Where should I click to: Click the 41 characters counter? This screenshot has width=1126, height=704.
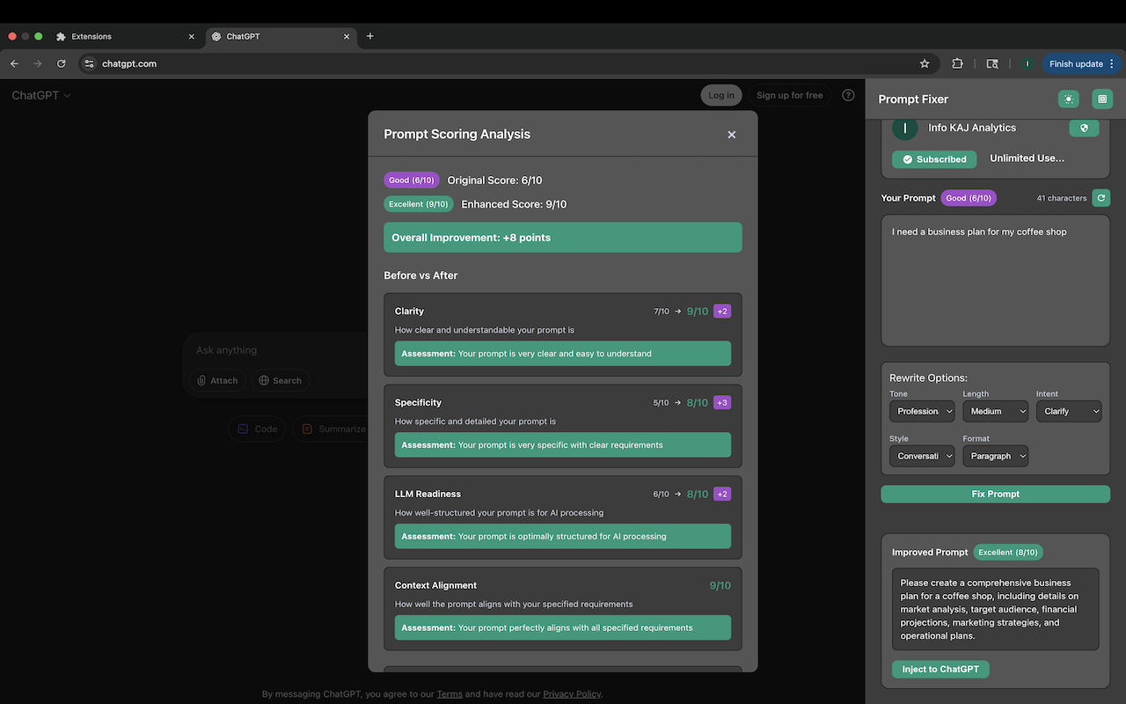(1061, 198)
